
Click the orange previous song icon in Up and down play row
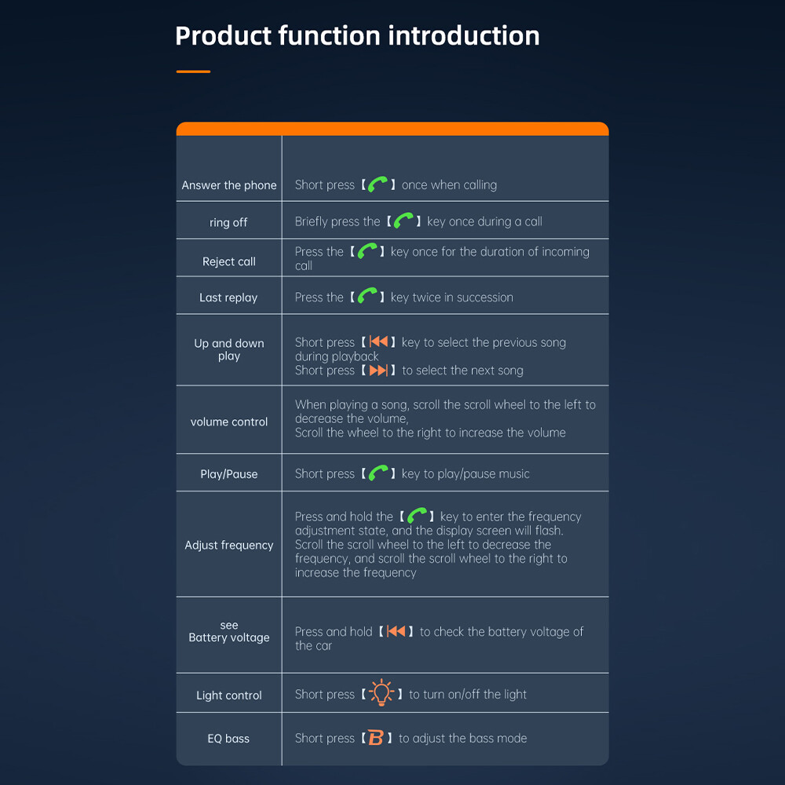tap(378, 341)
